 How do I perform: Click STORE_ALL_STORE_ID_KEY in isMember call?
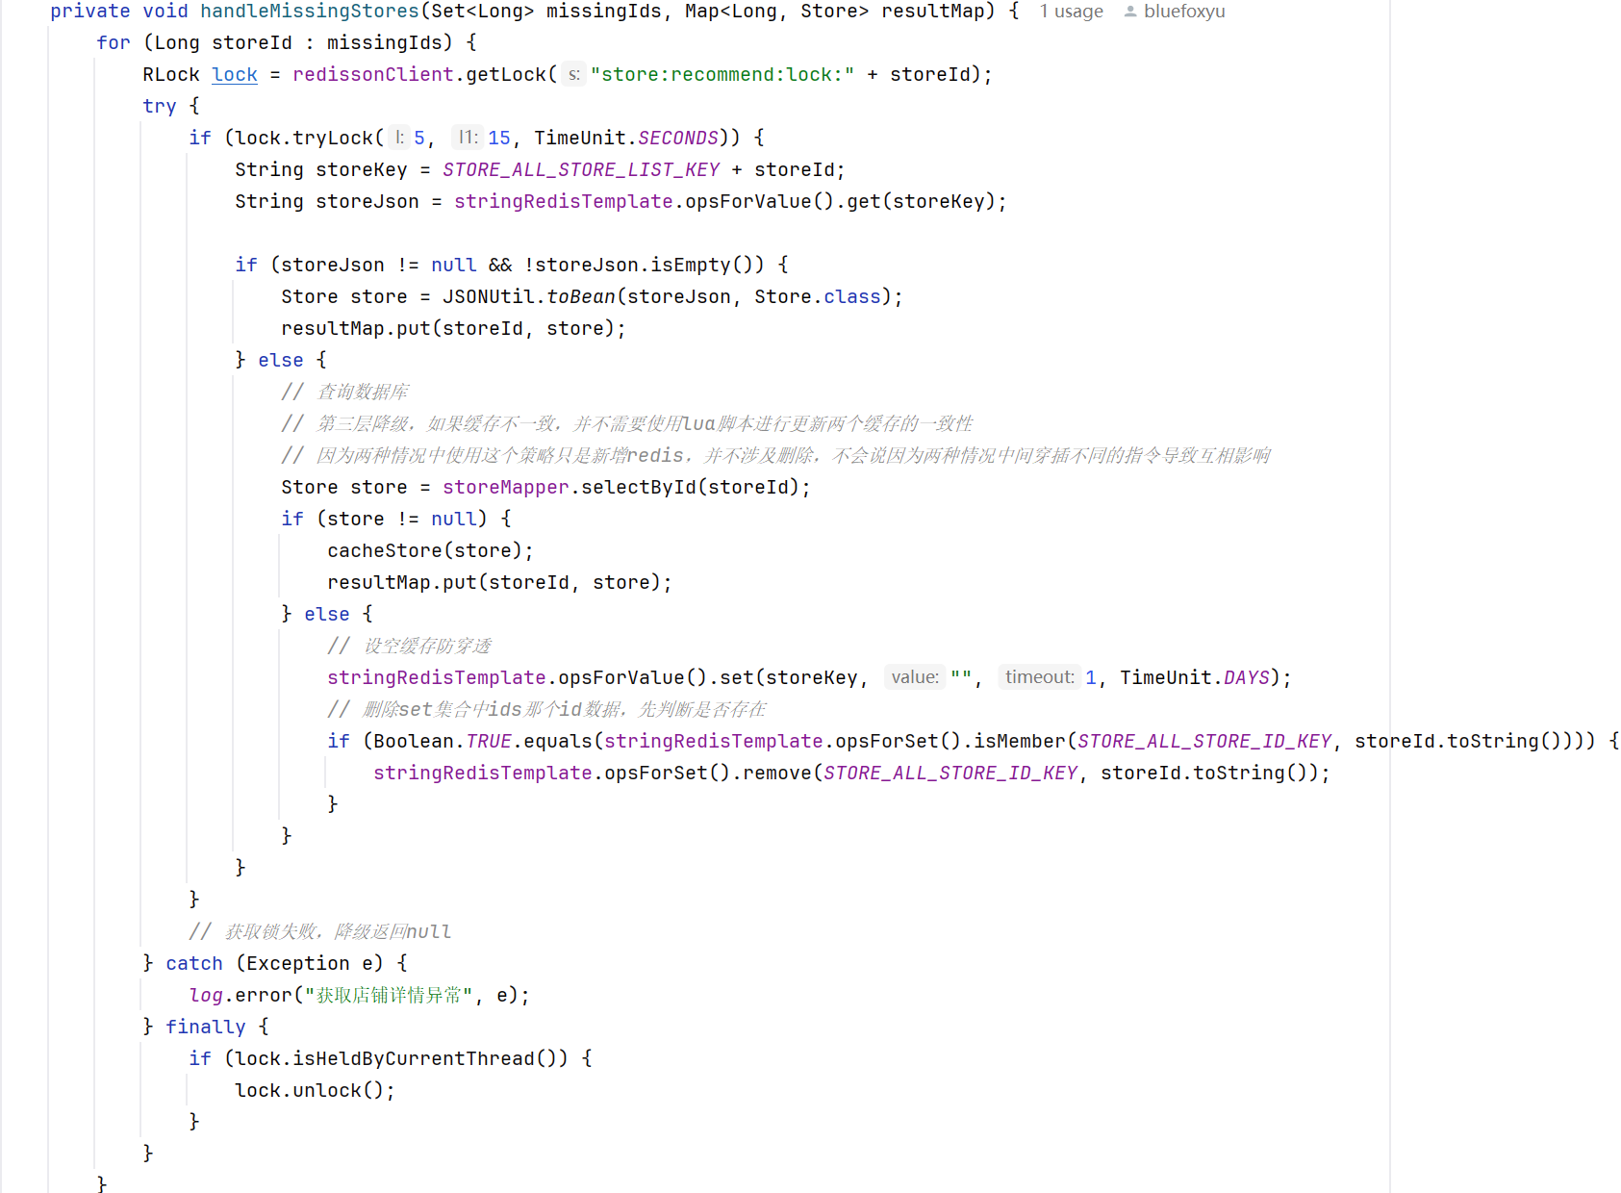tap(1204, 741)
